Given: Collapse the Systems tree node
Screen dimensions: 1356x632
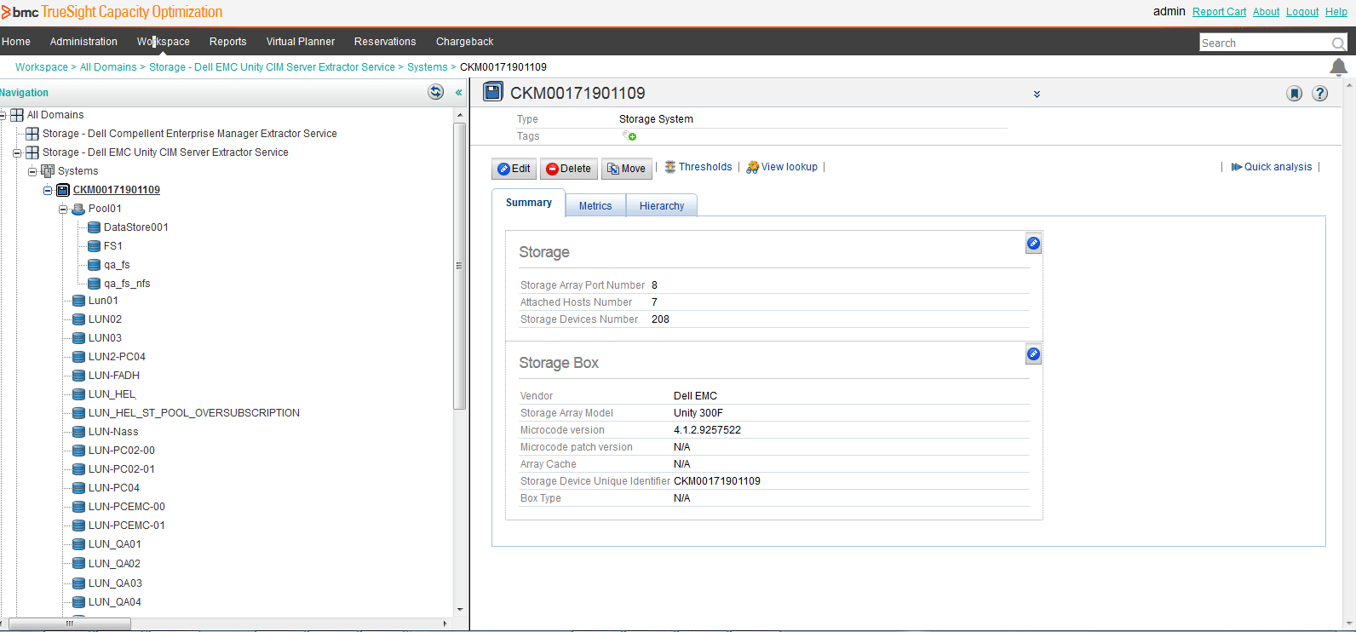Looking at the screenshot, I should (x=32, y=172).
